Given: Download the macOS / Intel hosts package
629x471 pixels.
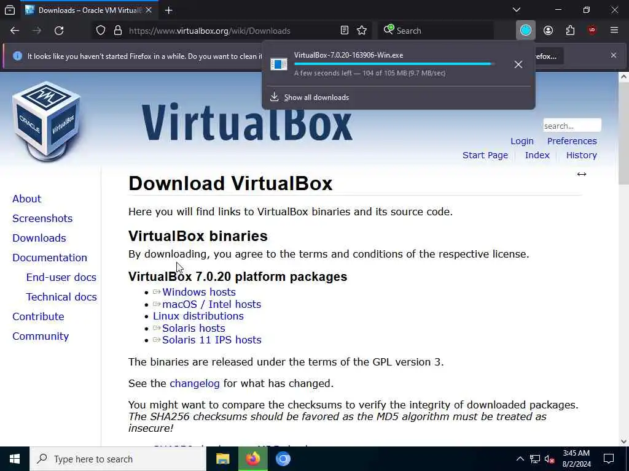Looking at the screenshot, I should tap(211, 304).
